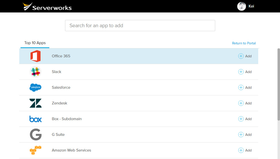Viewport: 280px width, 159px height.
Task: Click the Box logo icon
Action: tap(36, 119)
